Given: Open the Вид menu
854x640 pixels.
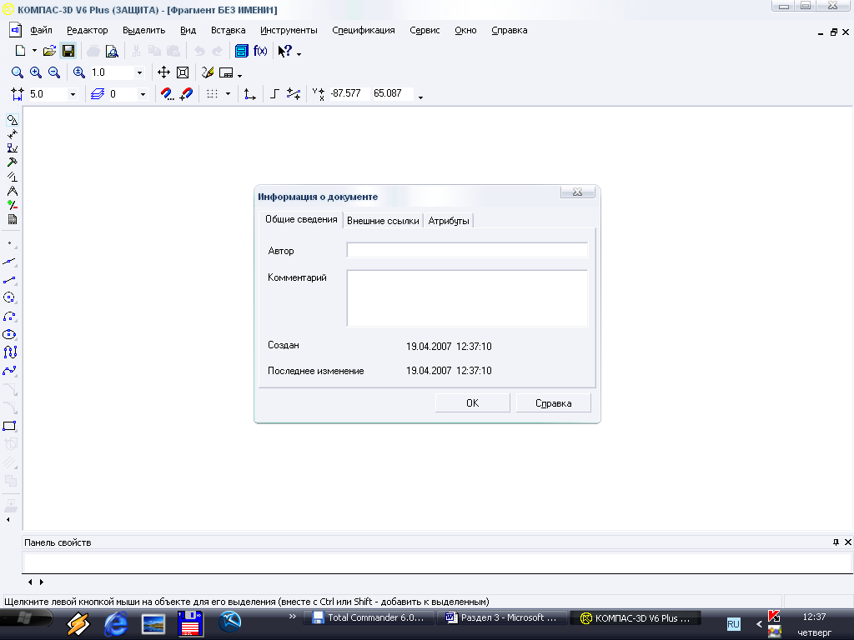Looking at the screenshot, I should coord(188,31).
